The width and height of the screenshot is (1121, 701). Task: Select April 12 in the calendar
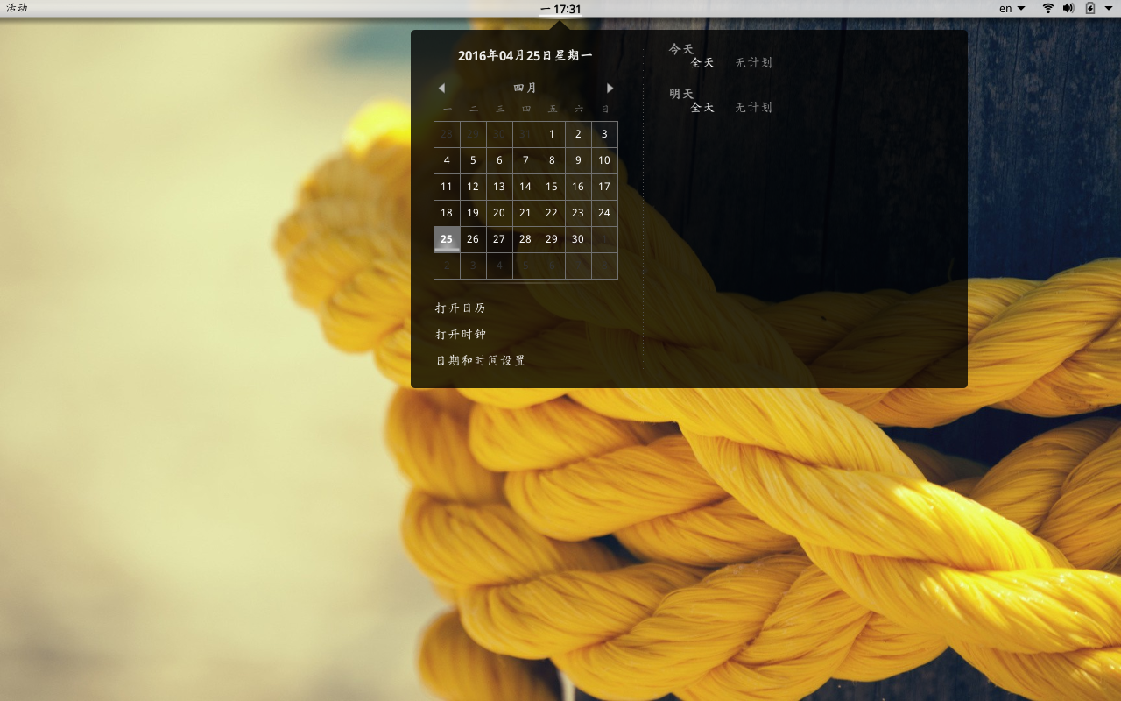(473, 187)
